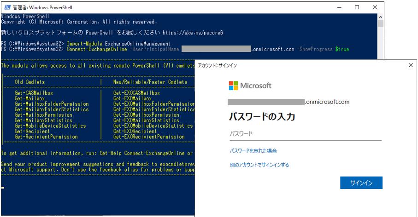The image size is (418, 217).
Task: Maximize the Windows PowerShell window
Action: click(x=357, y=7)
